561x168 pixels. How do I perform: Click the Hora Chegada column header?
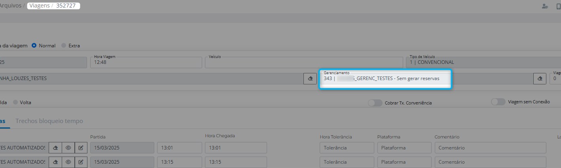[220, 136]
